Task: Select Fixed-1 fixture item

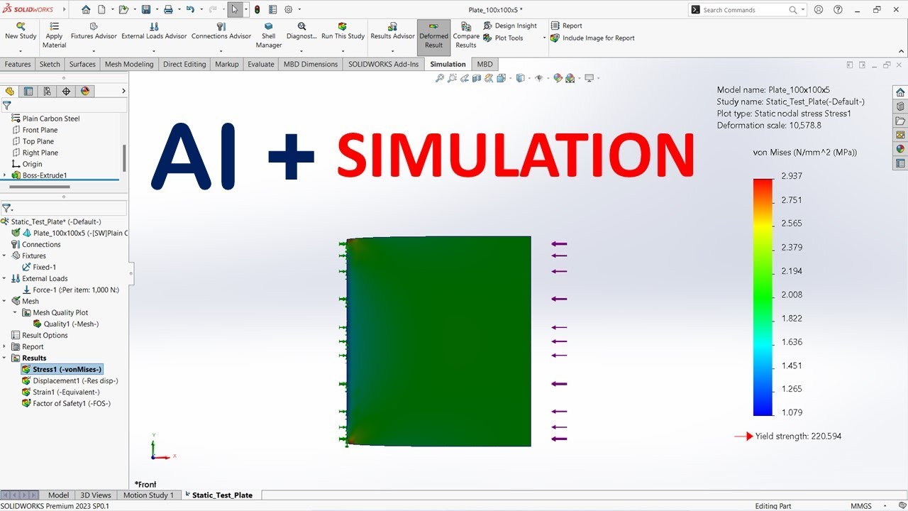Action: click(39, 267)
